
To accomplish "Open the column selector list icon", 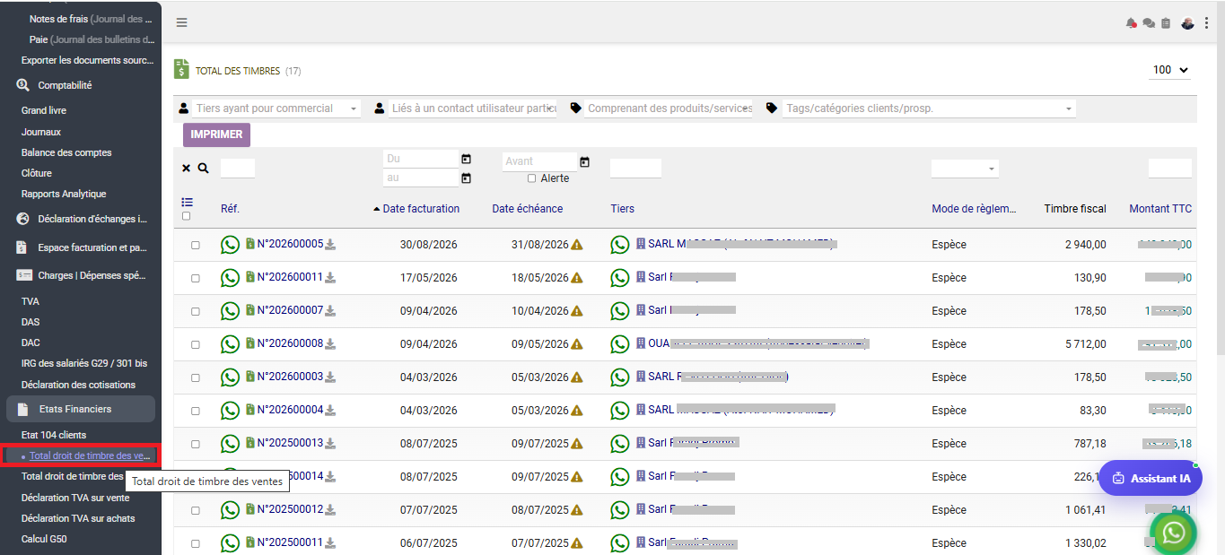I will coord(187,203).
